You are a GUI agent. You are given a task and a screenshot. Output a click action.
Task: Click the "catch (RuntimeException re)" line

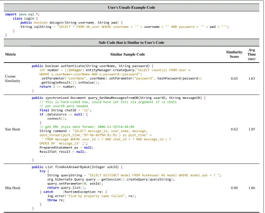pos(73,192)
